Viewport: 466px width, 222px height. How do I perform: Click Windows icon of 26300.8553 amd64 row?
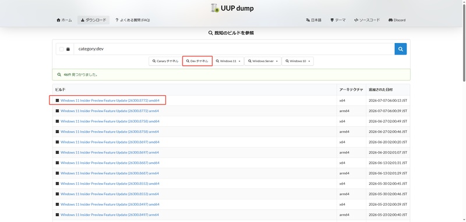coord(57,184)
